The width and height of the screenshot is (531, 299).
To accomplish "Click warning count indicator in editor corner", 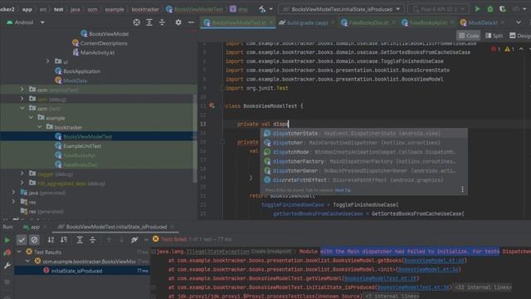I will (509, 49).
